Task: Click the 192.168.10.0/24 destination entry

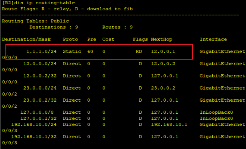Action: coord(34,124)
